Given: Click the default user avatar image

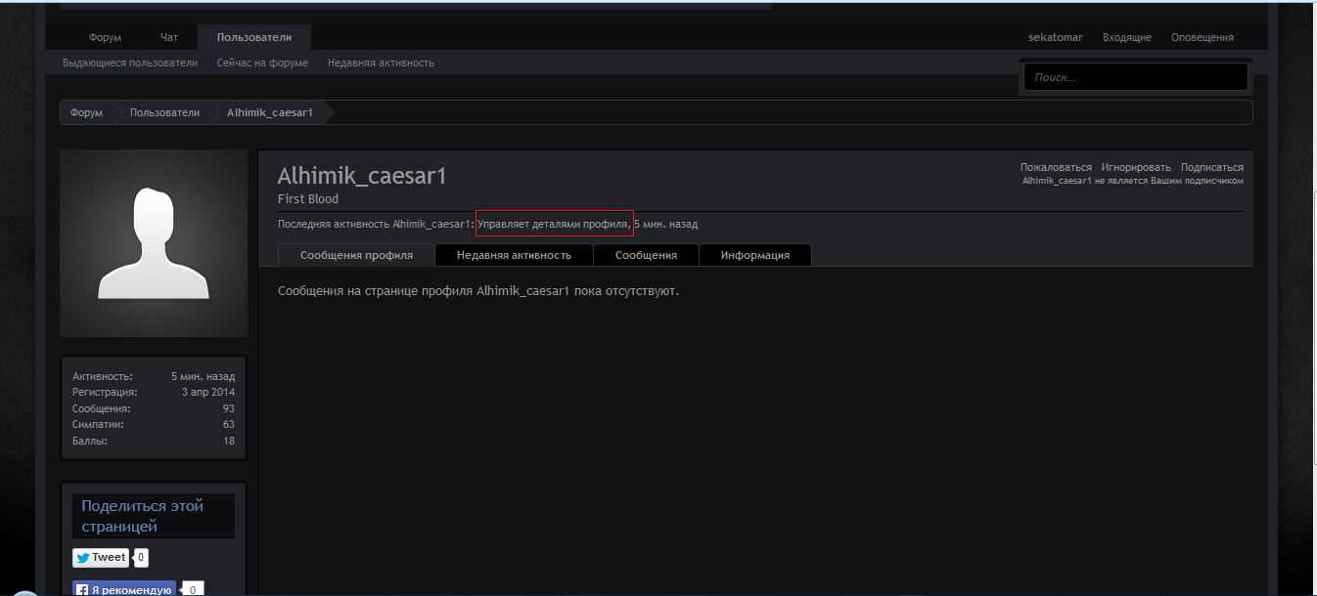Looking at the screenshot, I should (x=154, y=243).
